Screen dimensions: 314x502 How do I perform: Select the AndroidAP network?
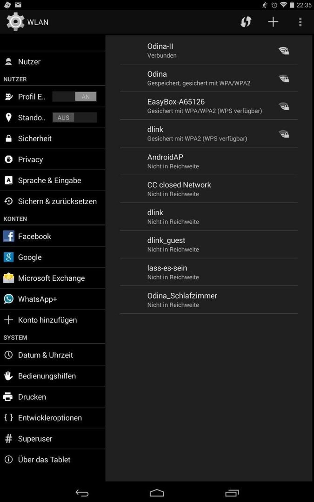tap(208, 161)
